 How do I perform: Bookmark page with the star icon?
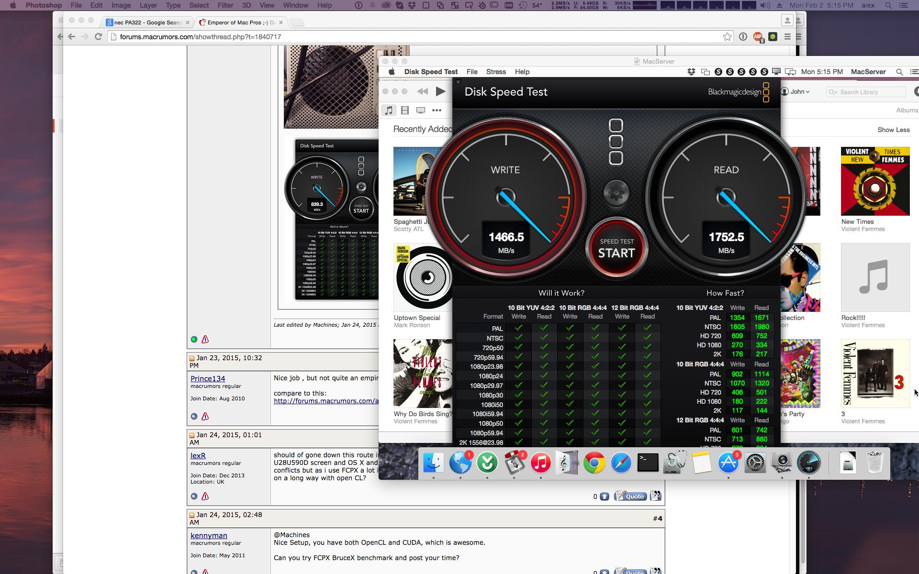(727, 37)
